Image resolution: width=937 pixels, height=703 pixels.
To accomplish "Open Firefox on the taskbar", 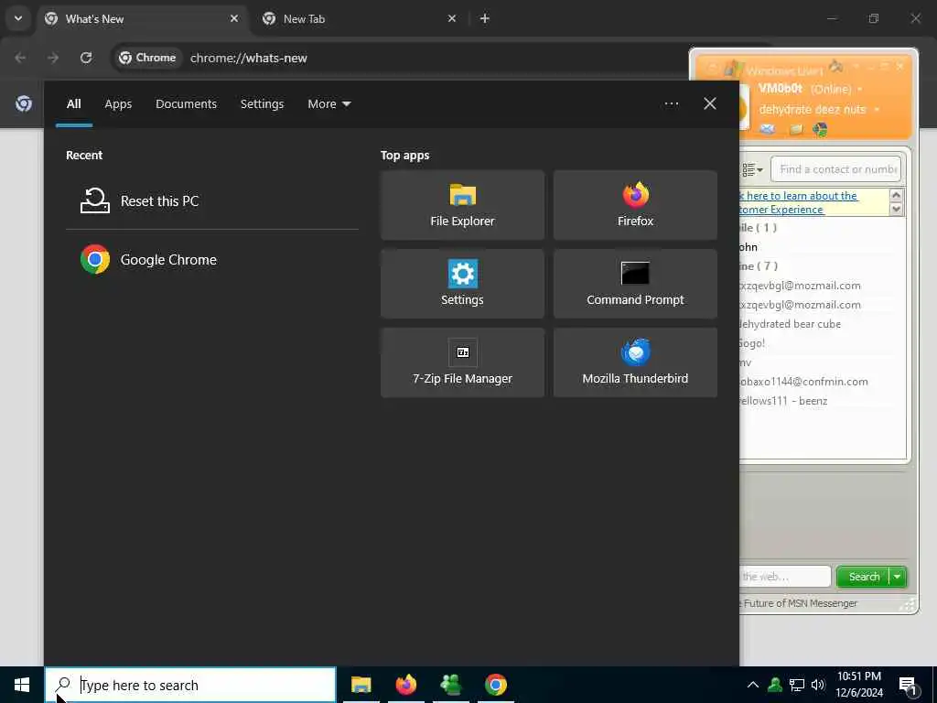I will pos(405,685).
